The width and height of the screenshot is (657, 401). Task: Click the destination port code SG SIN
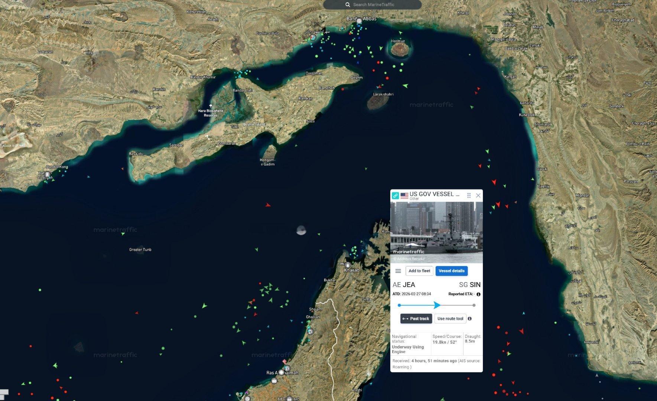coord(470,285)
